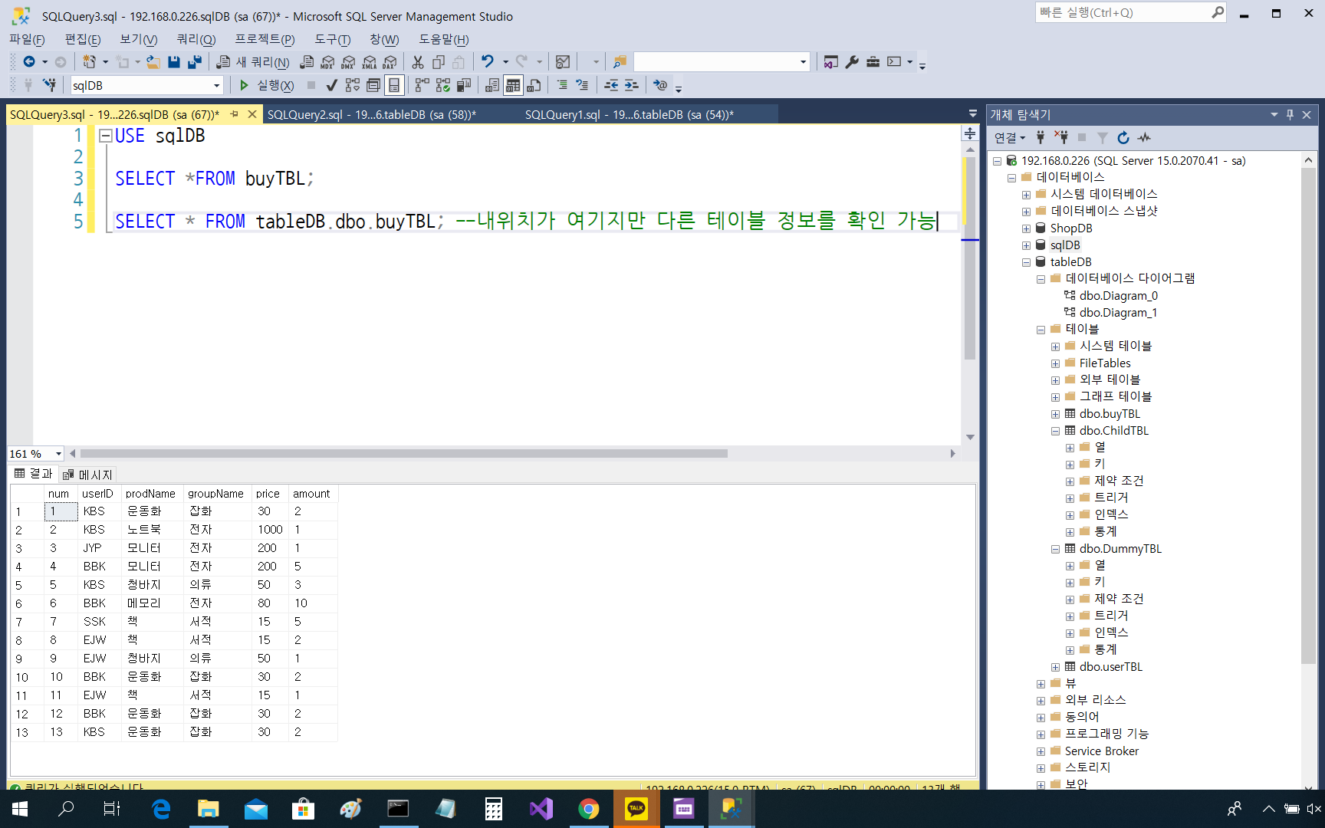Click the XMLA query icon
The width and height of the screenshot is (1325, 828).
[x=370, y=62]
